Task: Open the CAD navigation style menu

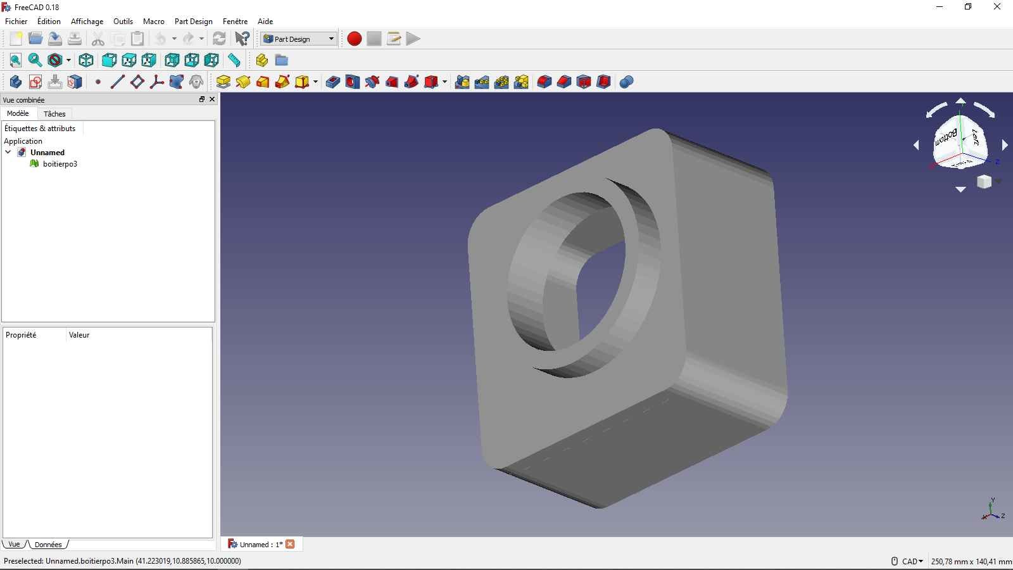Action: (x=908, y=561)
